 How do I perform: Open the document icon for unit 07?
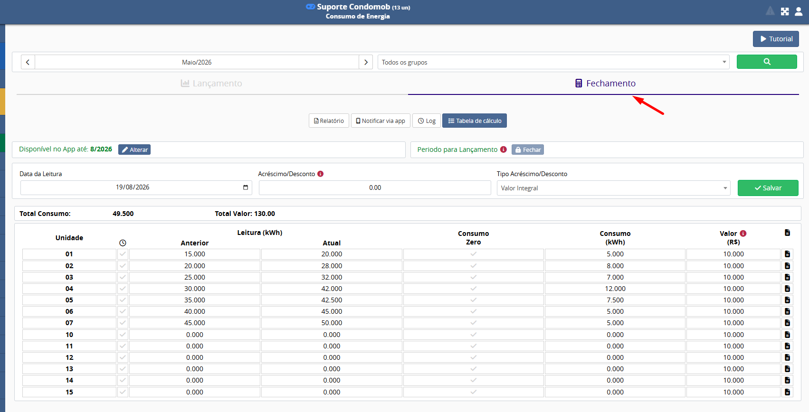coord(787,323)
